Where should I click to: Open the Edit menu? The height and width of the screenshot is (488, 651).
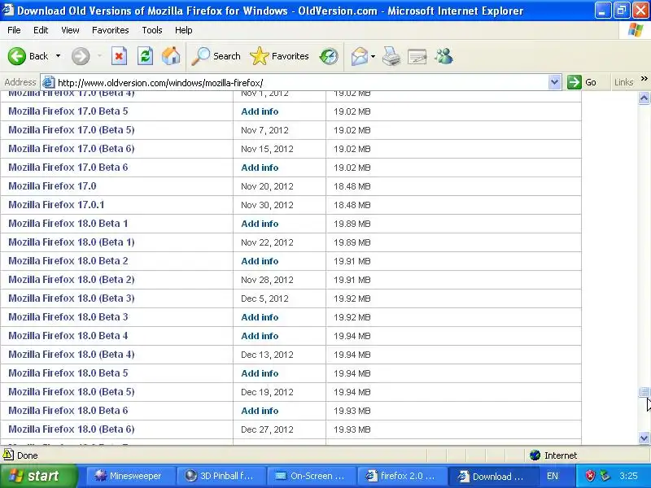tap(41, 30)
